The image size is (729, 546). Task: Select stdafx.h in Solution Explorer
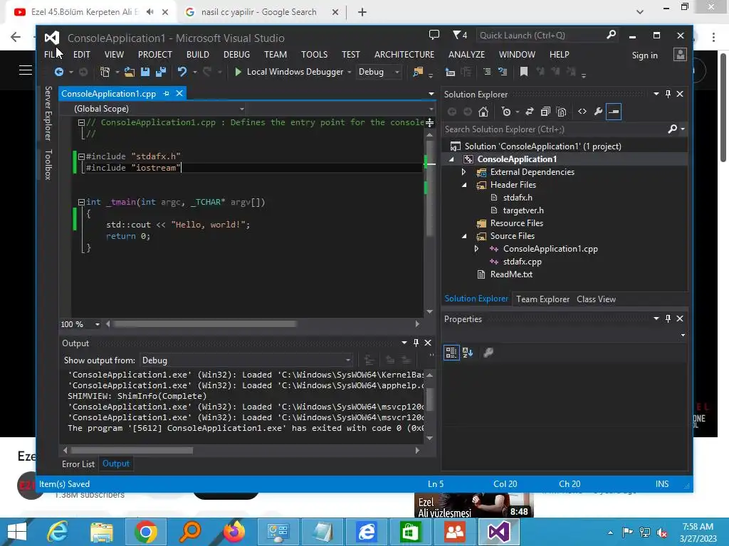518,198
